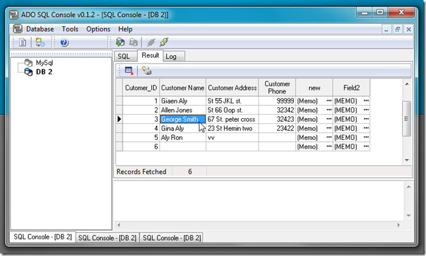Click the lower pane scroll left arrow

(119, 225)
